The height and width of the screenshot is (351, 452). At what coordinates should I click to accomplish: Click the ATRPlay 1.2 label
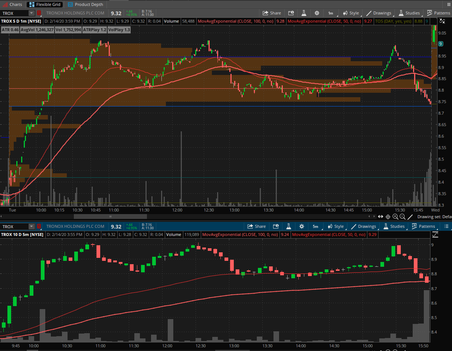(95, 29)
